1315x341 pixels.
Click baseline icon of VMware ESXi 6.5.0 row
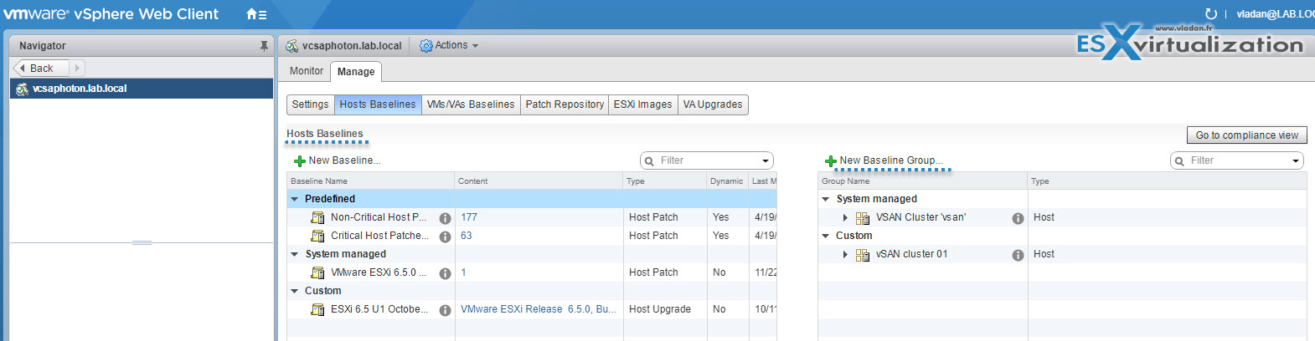(317, 272)
